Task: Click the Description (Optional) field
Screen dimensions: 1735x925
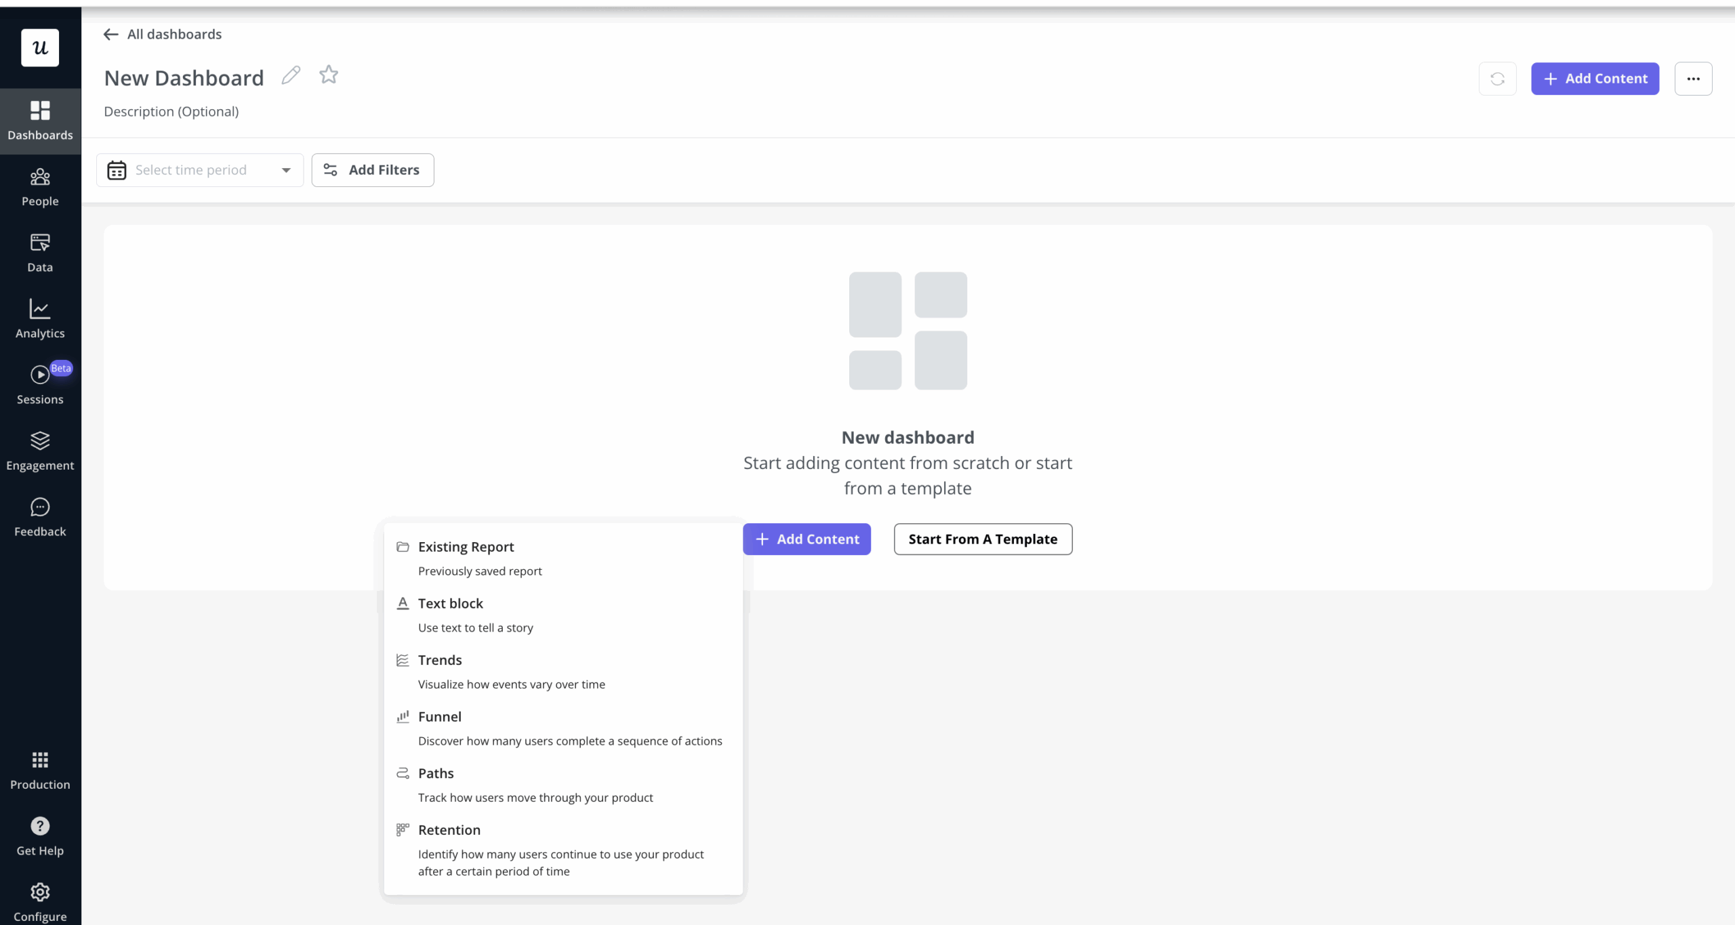Action: tap(171, 112)
